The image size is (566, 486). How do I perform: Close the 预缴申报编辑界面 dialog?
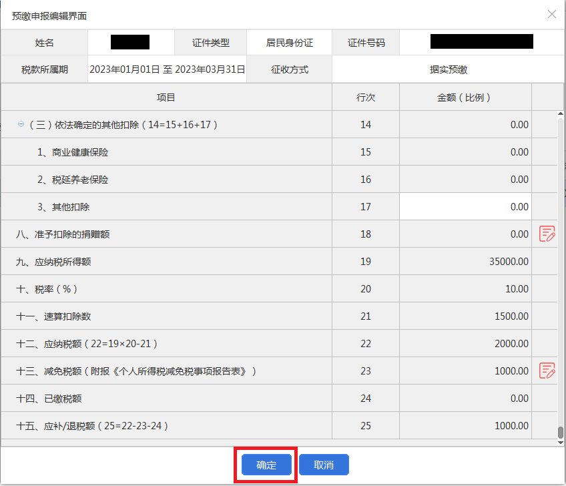click(551, 14)
